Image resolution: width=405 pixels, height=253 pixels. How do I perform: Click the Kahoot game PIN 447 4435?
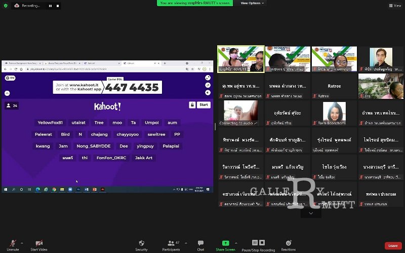132,87
